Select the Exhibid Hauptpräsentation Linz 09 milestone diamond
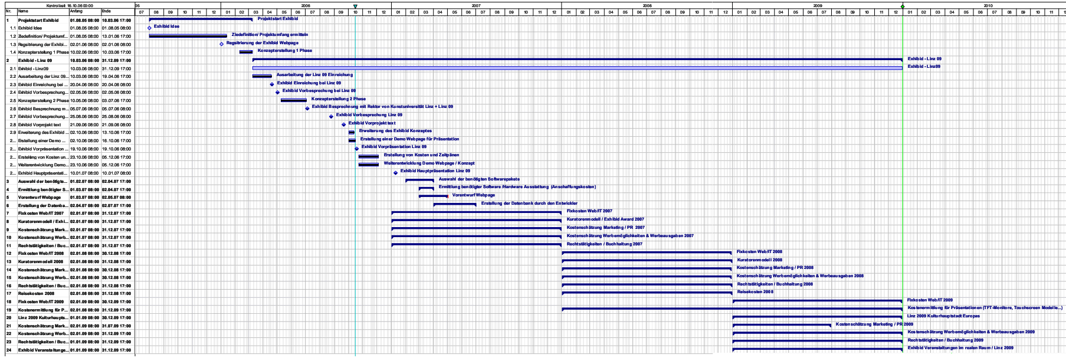1066x361 pixels. (396, 173)
